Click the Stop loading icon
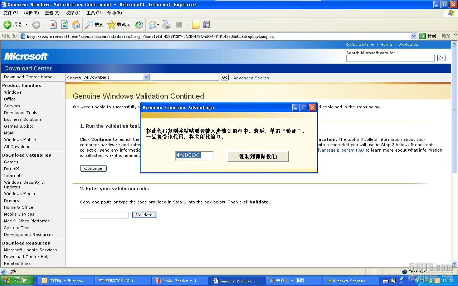Image resolution: width=458 pixels, height=286 pixels. (x=53, y=25)
